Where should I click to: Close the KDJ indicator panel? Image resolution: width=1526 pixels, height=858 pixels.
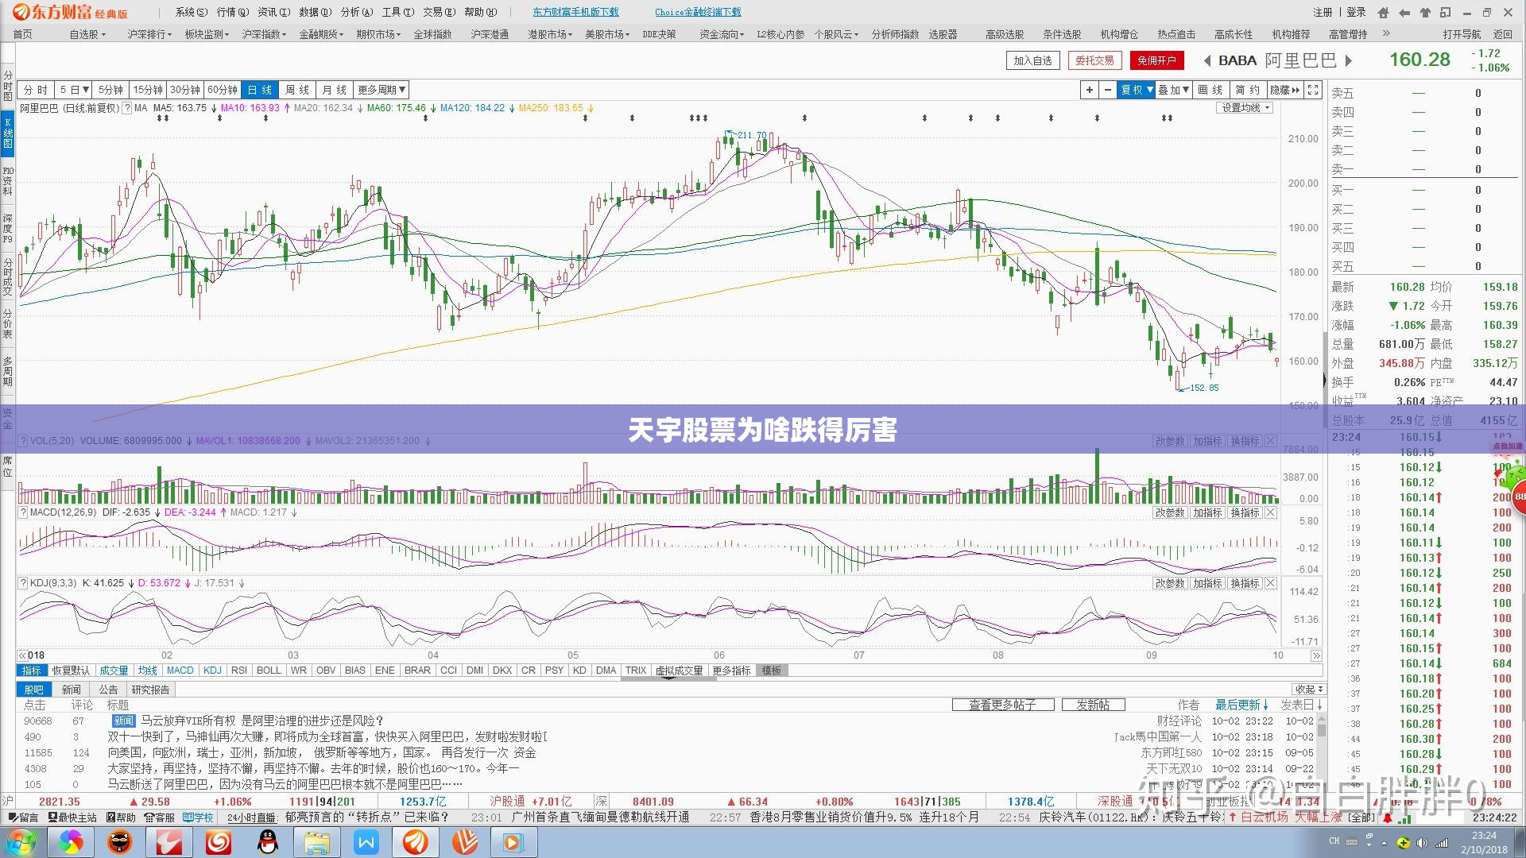pyautogui.click(x=1271, y=583)
